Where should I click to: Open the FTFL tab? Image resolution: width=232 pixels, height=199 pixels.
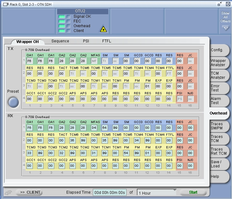(106, 41)
